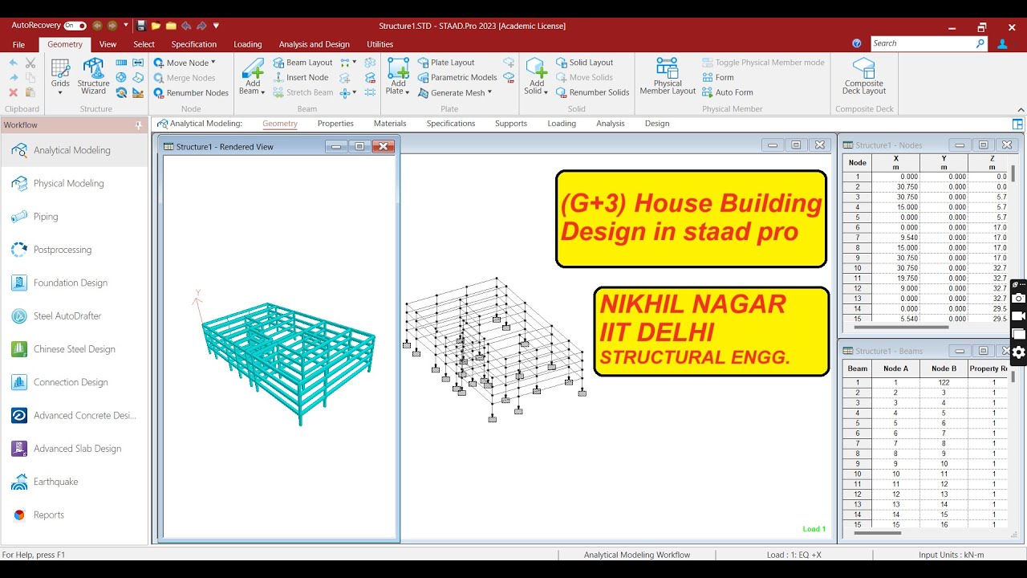Open Reports workflow
Image resolution: width=1027 pixels, height=578 pixels.
point(74,515)
